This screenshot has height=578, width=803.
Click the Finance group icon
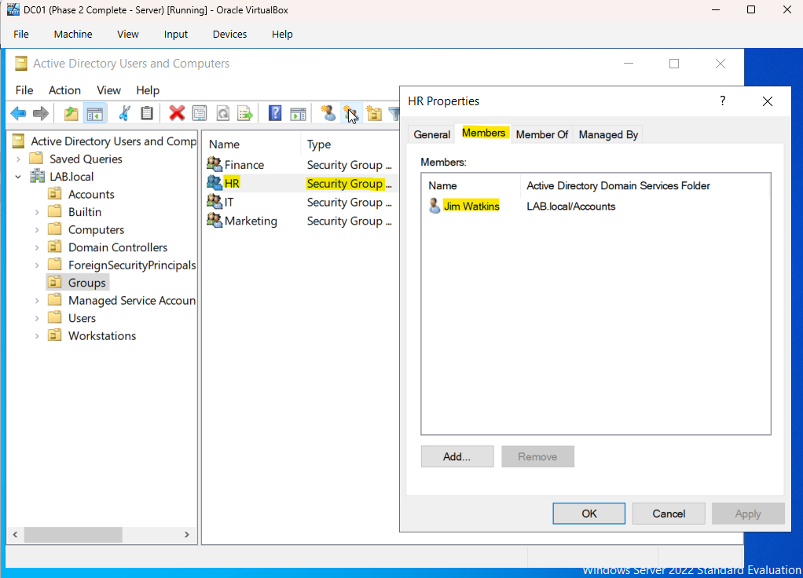pyautogui.click(x=214, y=164)
